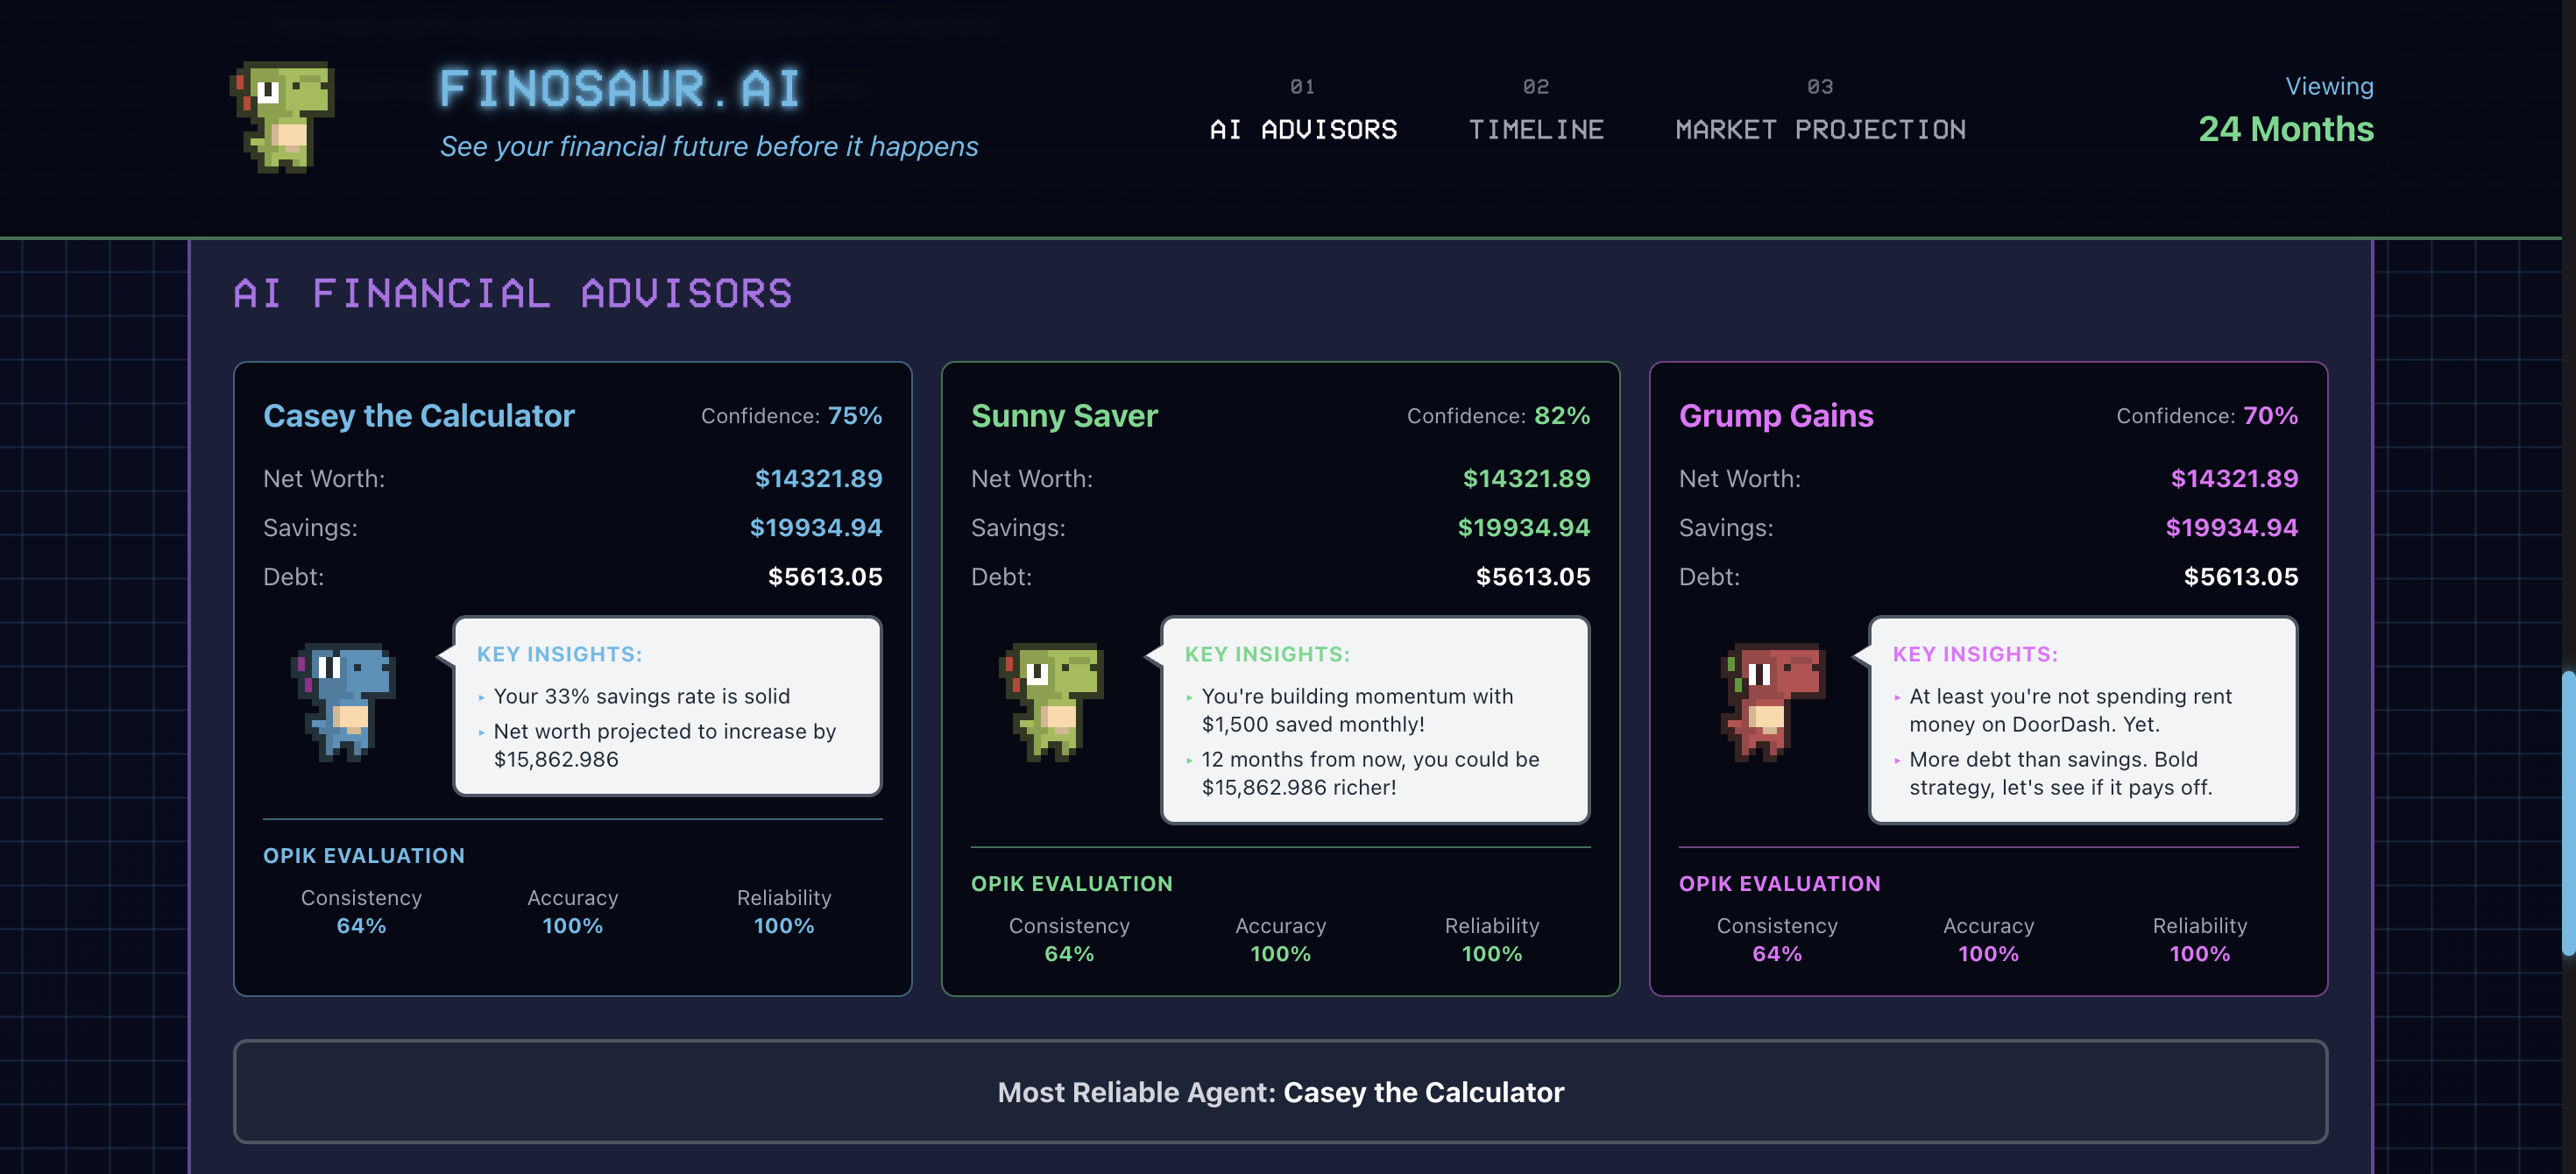Click the 24 Months viewing period
This screenshot has height=1174, width=2576.
2285,129
